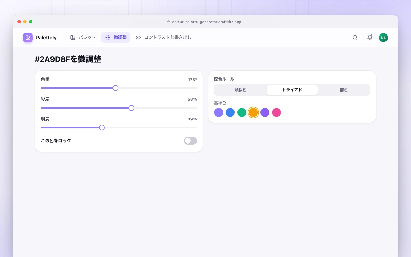Image resolution: width=411 pixels, height=257 pixels.
Task: Pick the green base colour swatch
Action: (x=242, y=112)
